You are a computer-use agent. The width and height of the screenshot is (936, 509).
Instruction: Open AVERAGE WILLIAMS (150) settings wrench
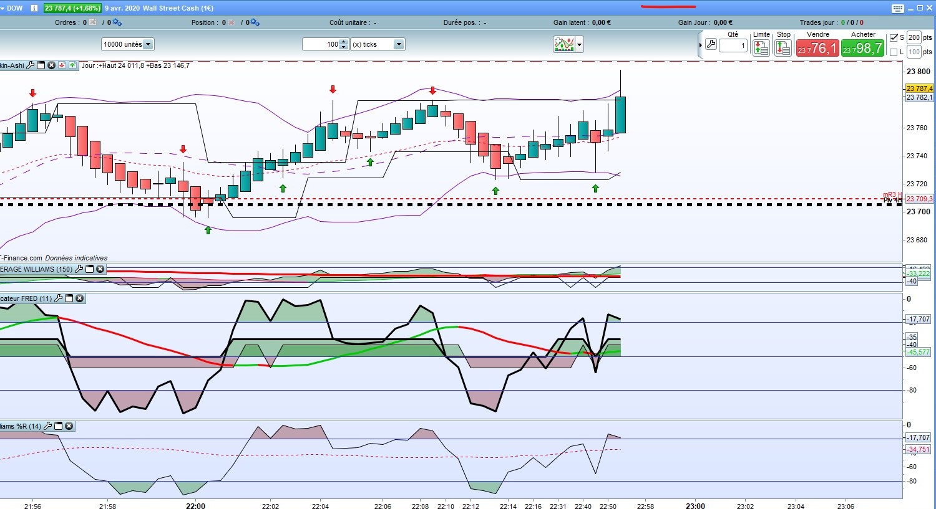(x=79, y=269)
